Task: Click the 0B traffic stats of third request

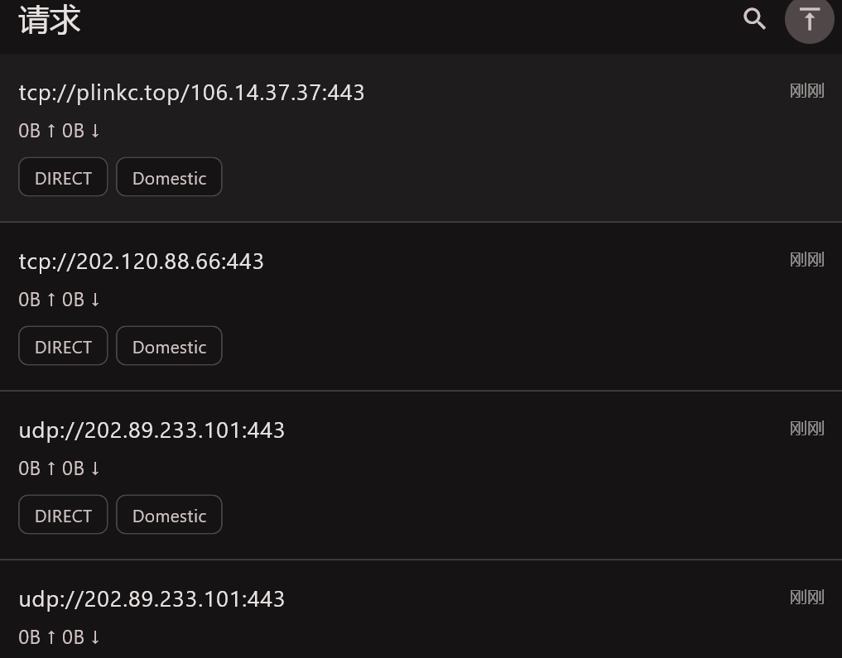Action: tap(60, 468)
